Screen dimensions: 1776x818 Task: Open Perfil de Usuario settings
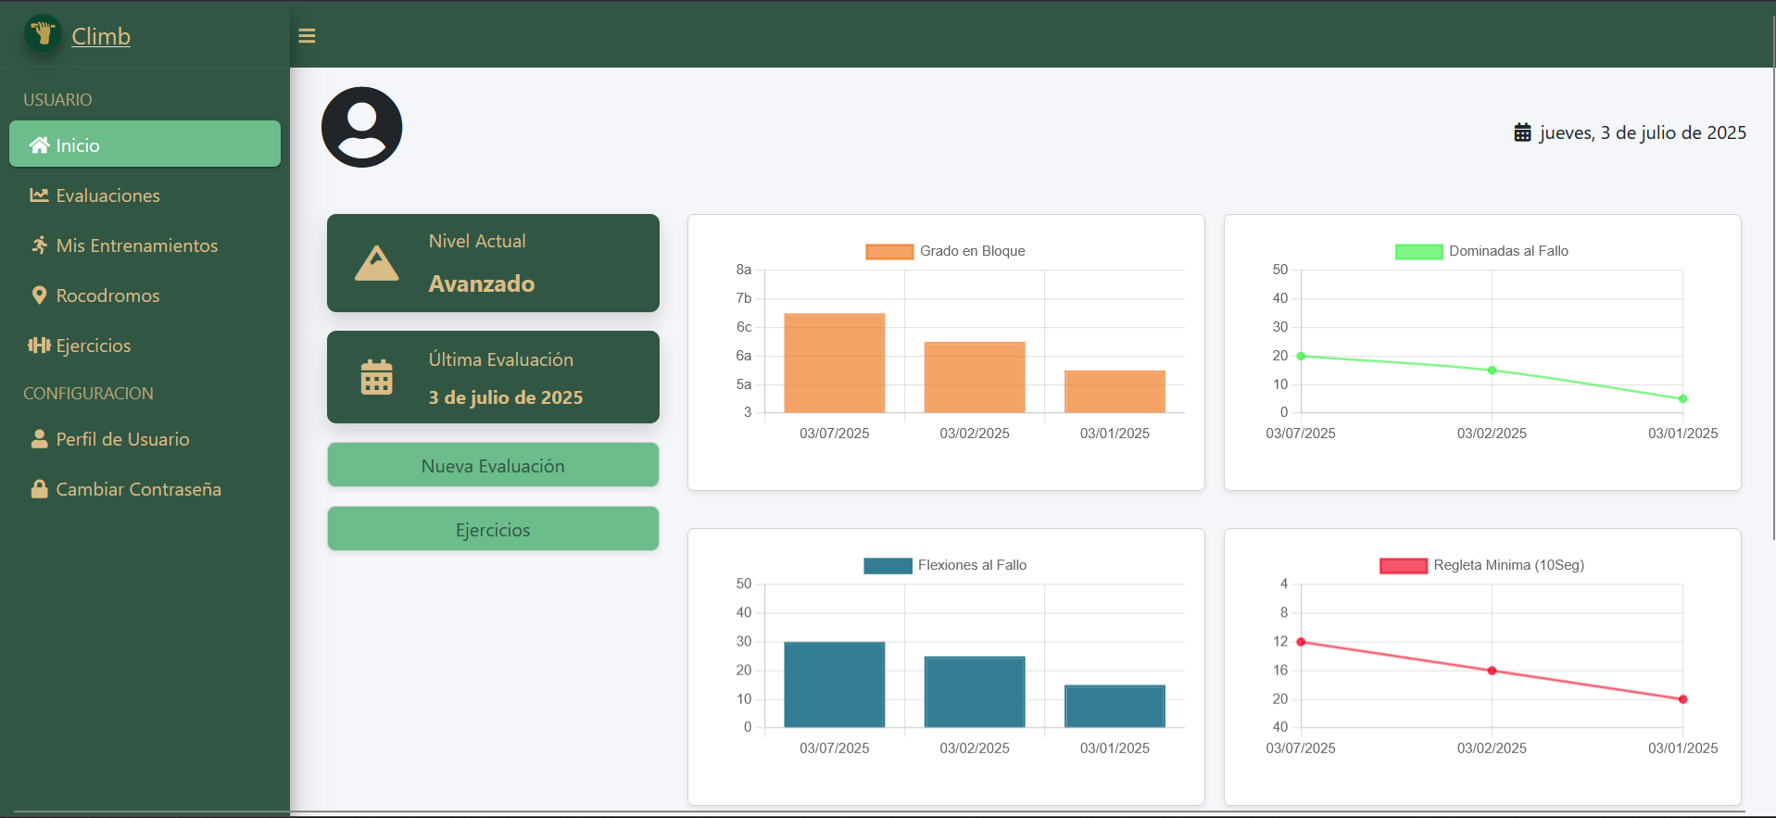122,439
